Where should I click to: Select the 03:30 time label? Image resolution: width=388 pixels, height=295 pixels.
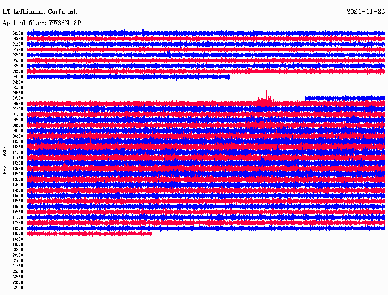coord(18,71)
